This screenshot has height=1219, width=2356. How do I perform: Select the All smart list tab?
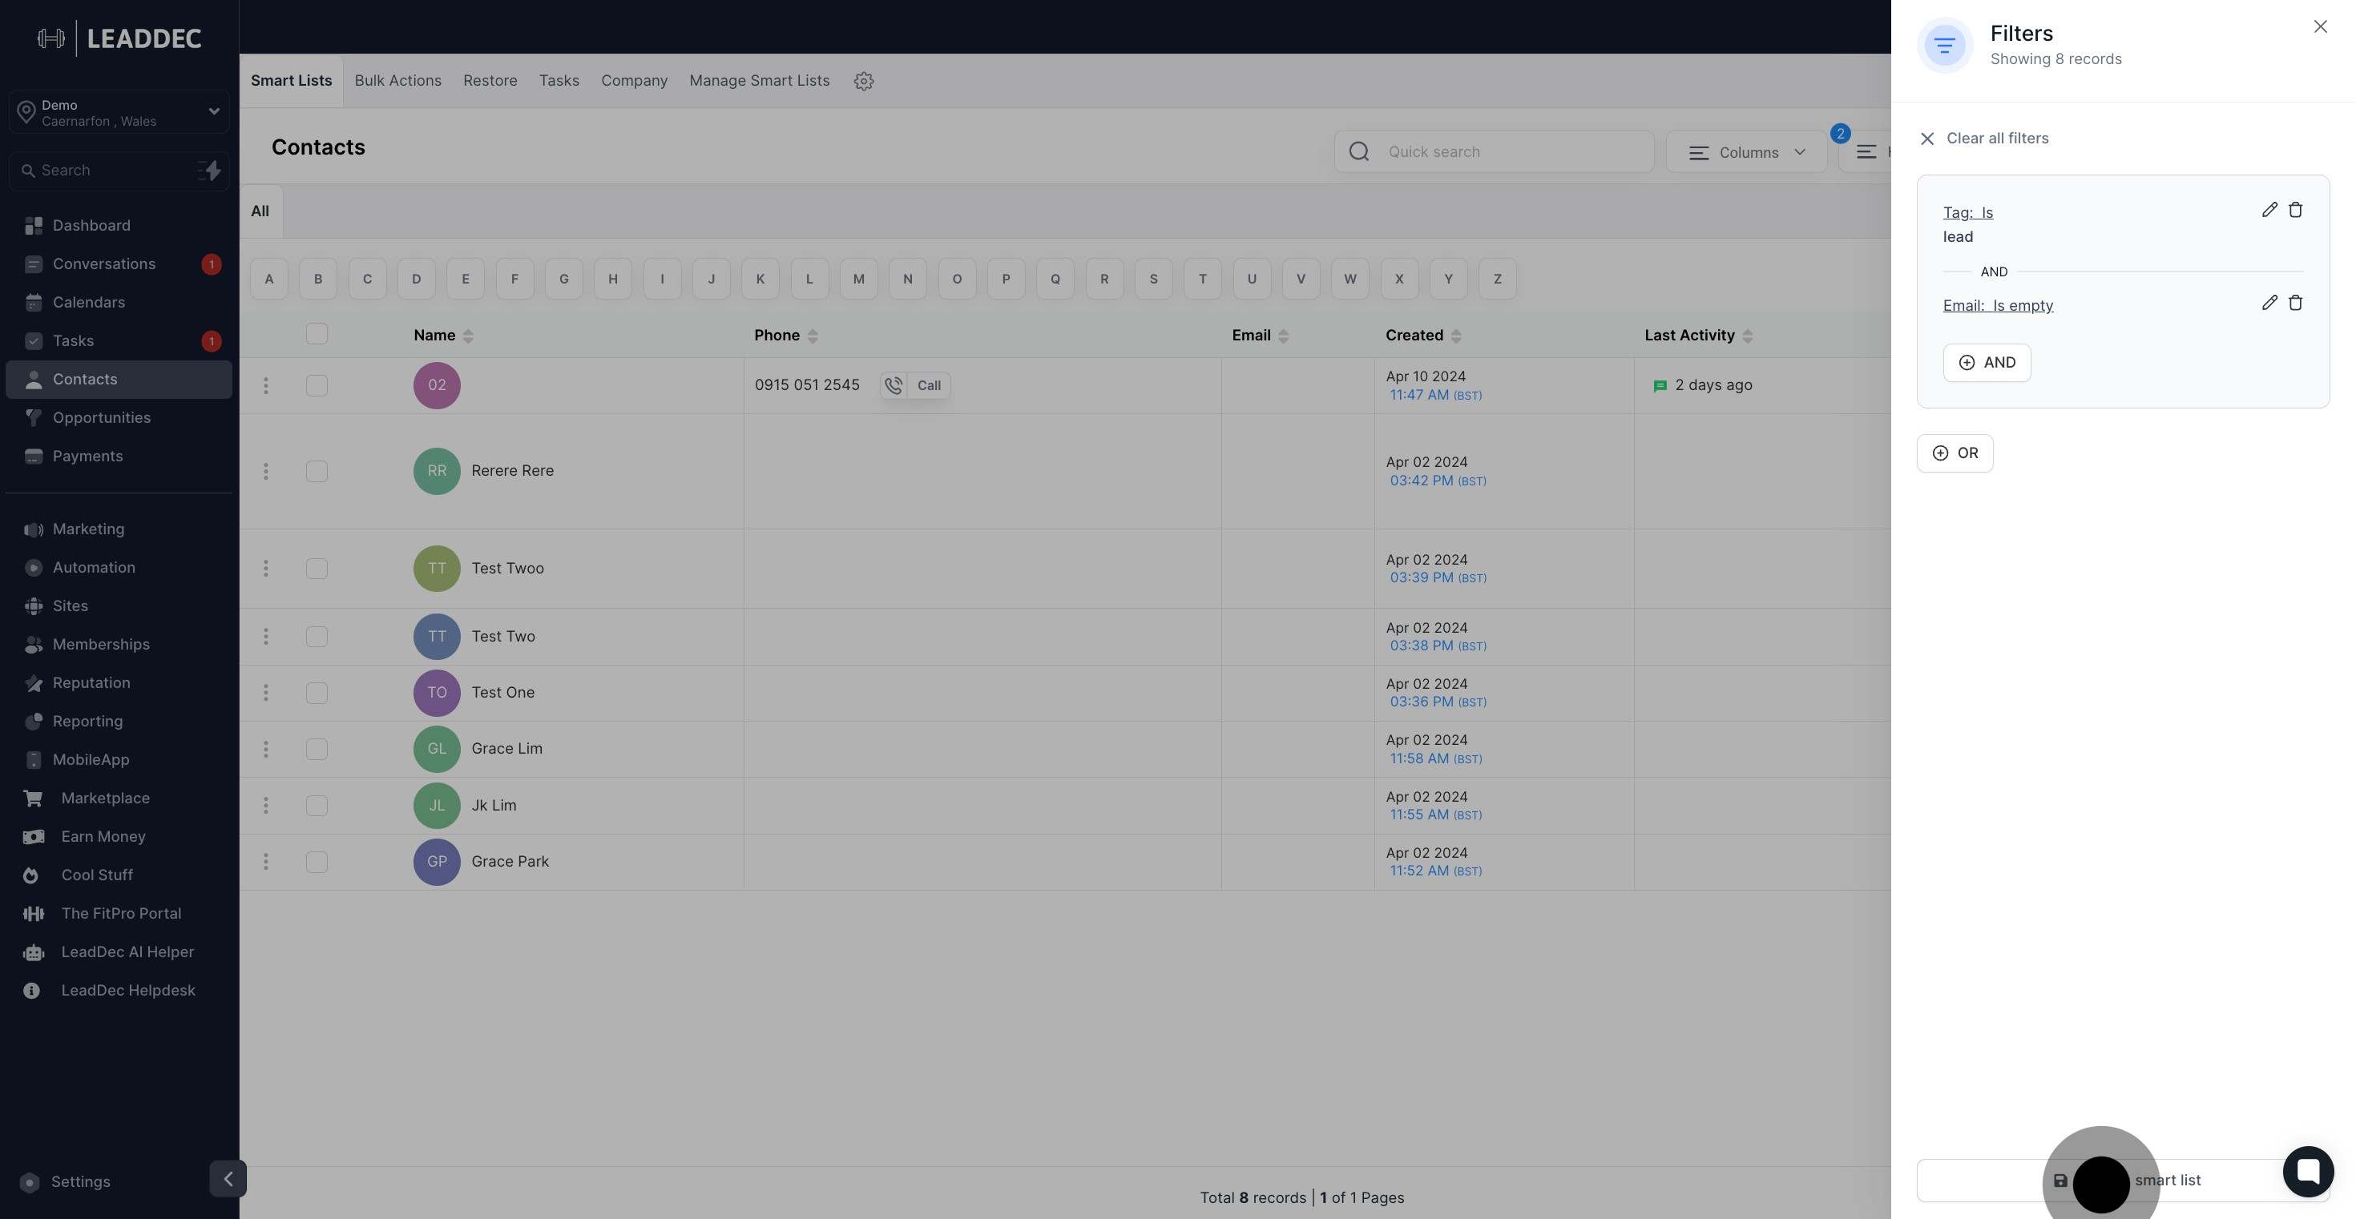260,212
